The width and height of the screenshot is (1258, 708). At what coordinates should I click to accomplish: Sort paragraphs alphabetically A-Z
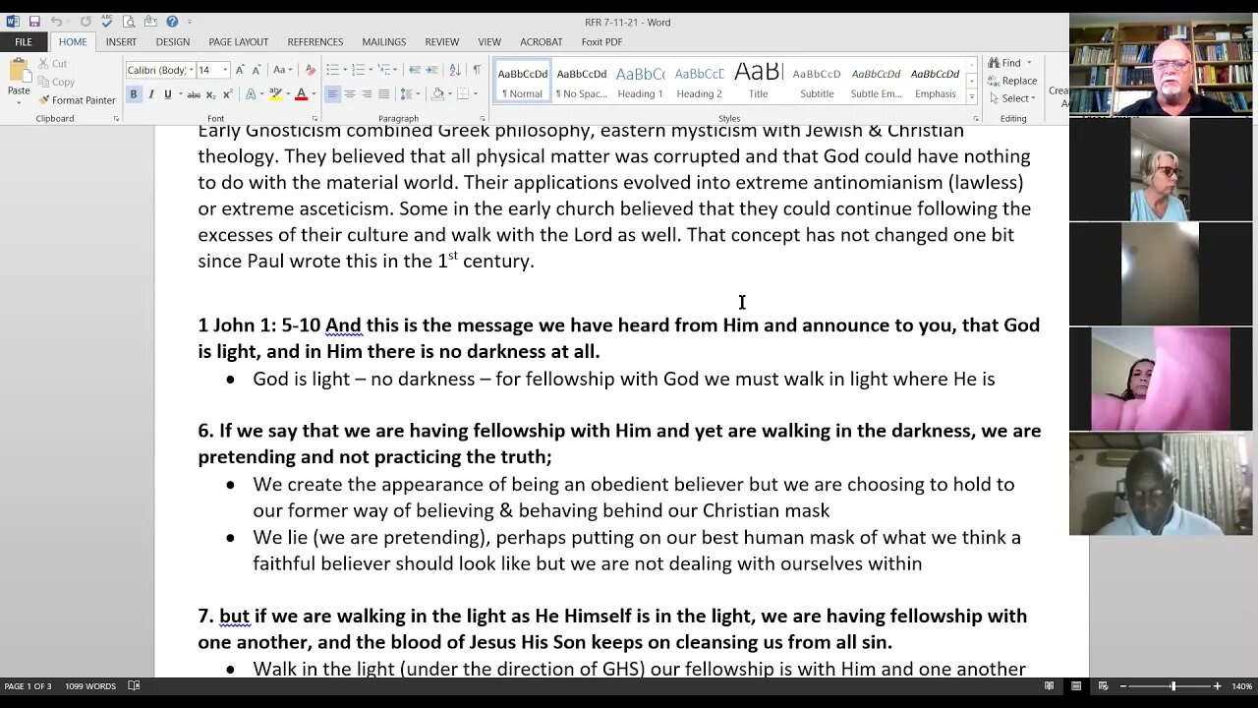pyautogui.click(x=455, y=70)
